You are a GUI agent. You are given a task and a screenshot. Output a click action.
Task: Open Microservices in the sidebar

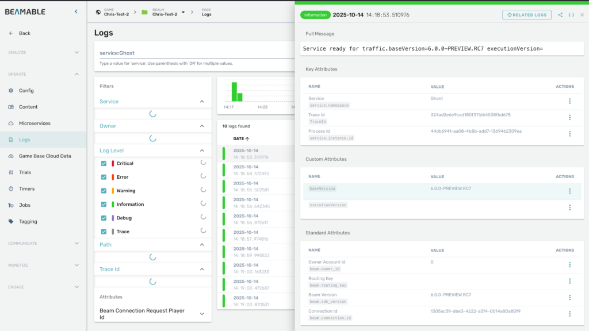point(35,124)
